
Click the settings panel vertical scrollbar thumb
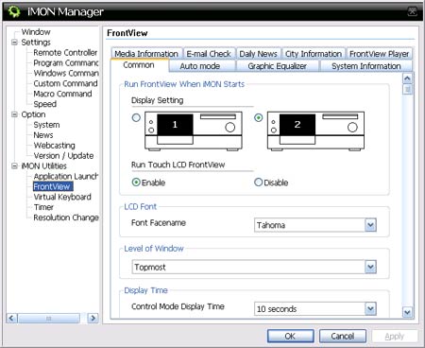coord(407,90)
